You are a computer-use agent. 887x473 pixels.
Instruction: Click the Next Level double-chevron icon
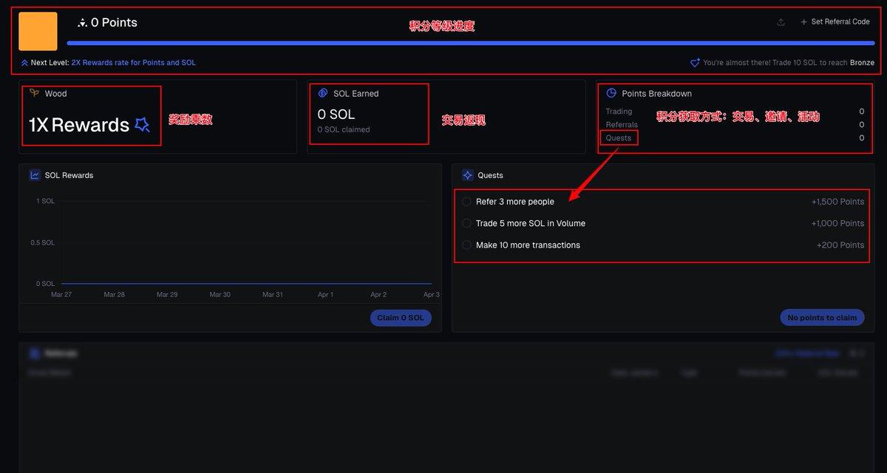tap(24, 63)
